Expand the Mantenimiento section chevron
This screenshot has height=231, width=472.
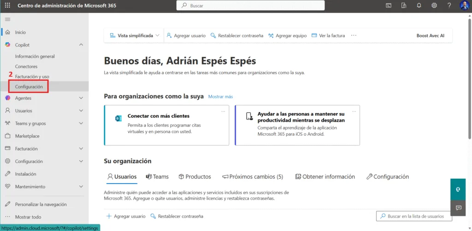tap(81, 186)
